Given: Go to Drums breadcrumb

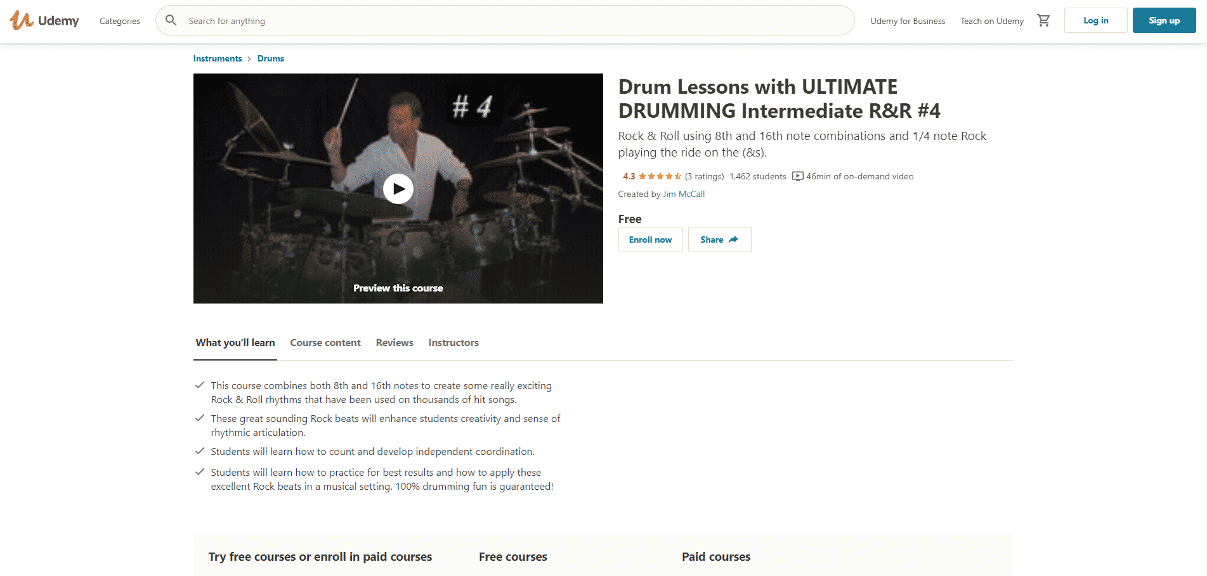Looking at the screenshot, I should coord(271,58).
